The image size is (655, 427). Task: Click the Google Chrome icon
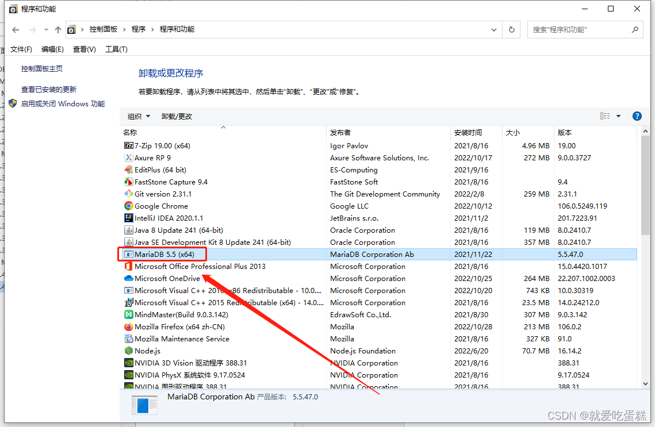(x=129, y=206)
